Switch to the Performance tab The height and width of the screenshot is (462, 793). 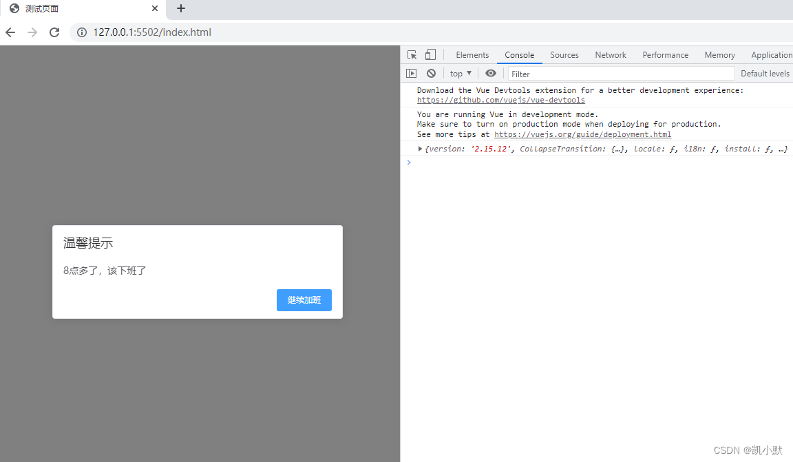(x=665, y=54)
